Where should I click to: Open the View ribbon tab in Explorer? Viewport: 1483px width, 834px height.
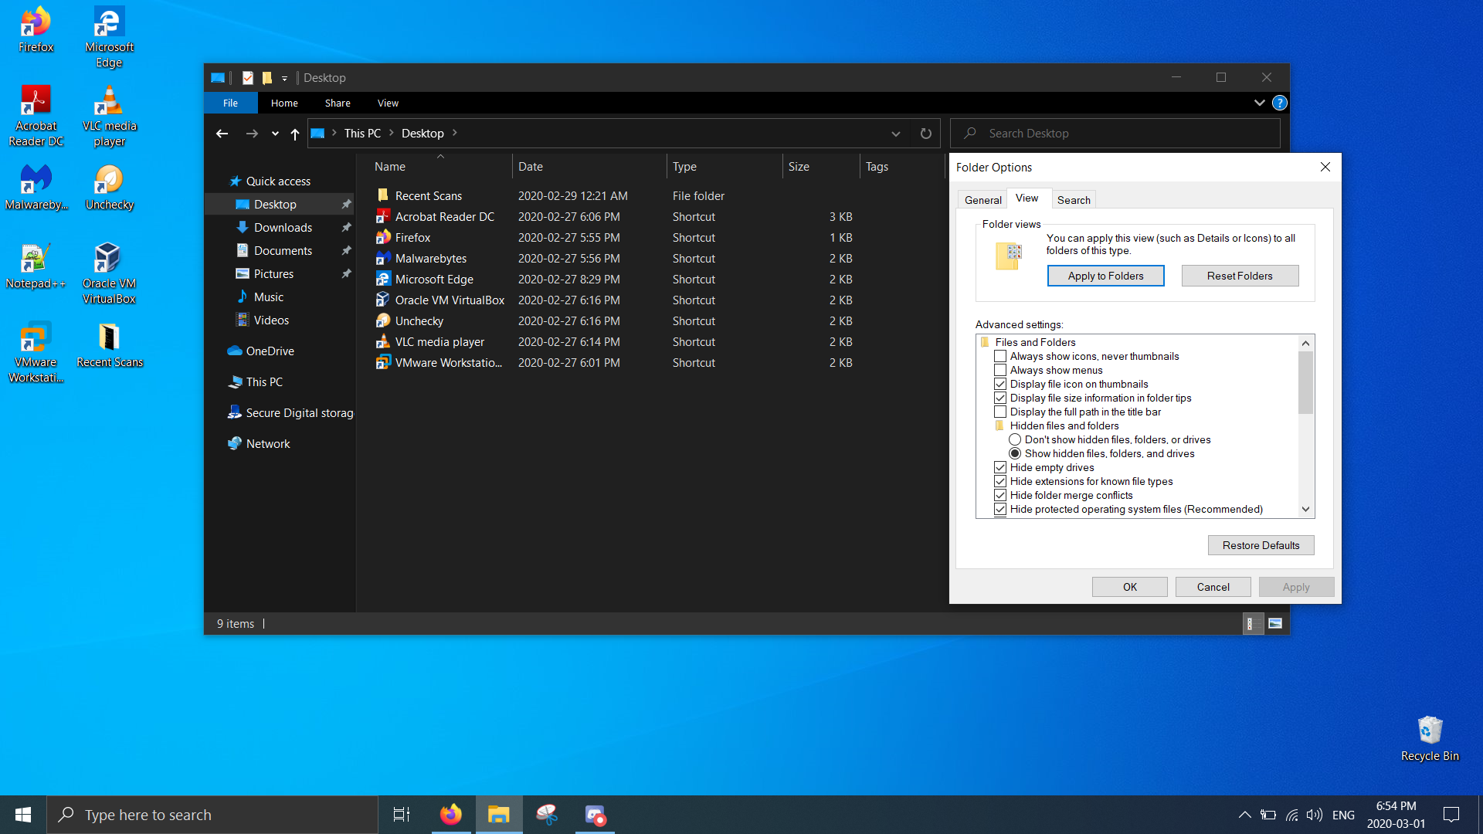click(x=388, y=103)
